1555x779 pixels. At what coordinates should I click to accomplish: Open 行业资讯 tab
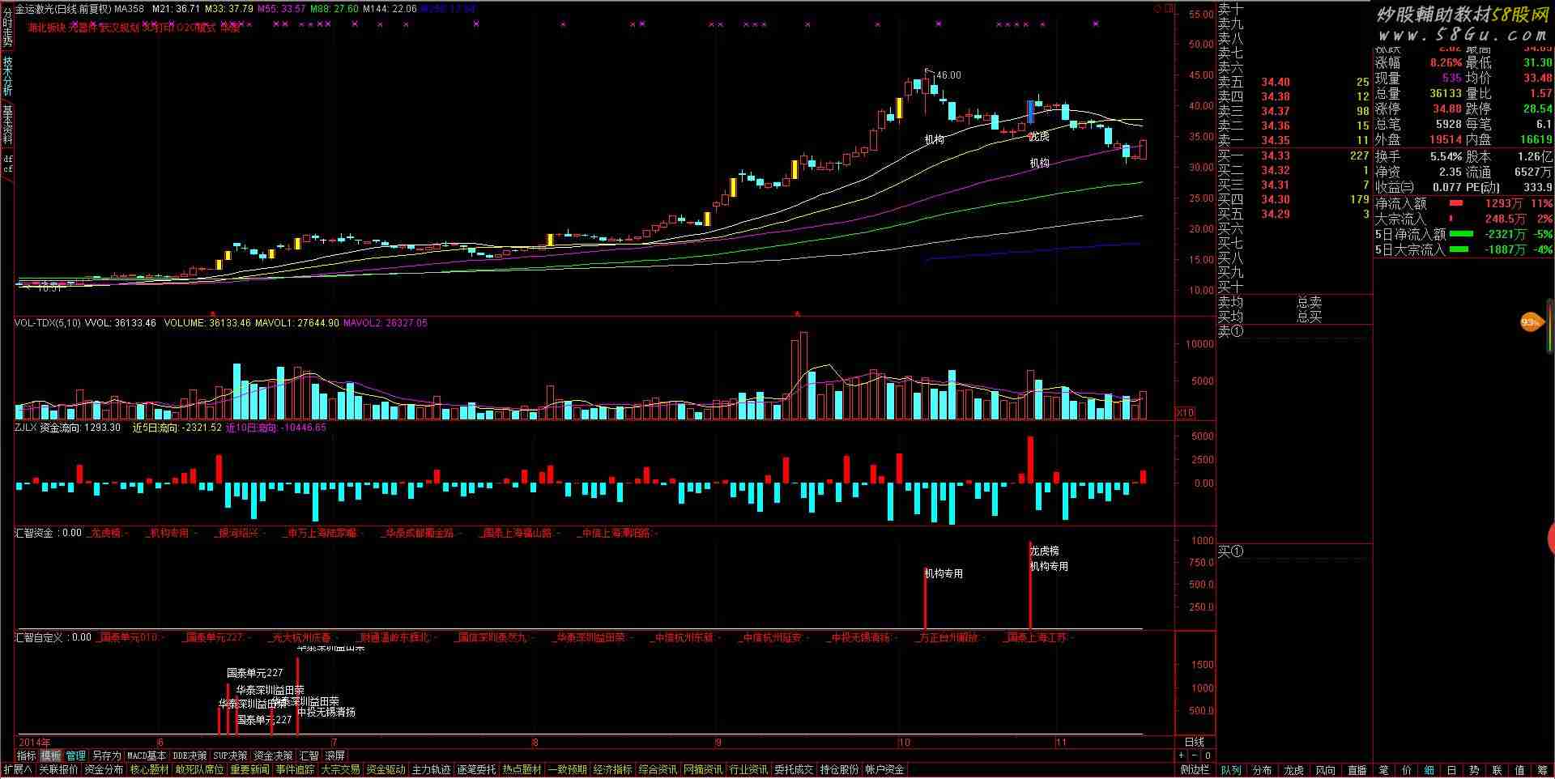tap(748, 769)
